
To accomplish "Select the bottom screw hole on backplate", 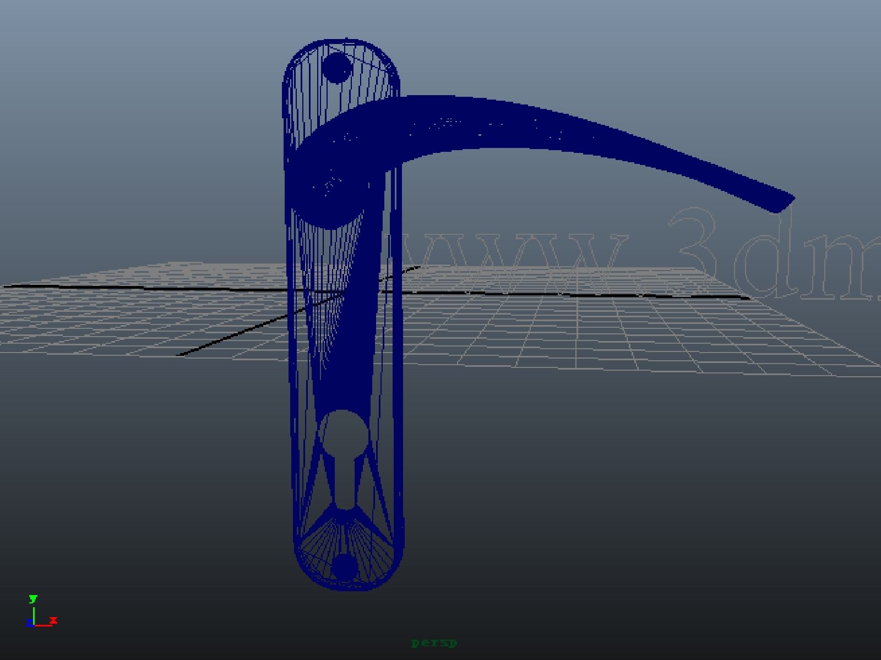I will [x=345, y=566].
